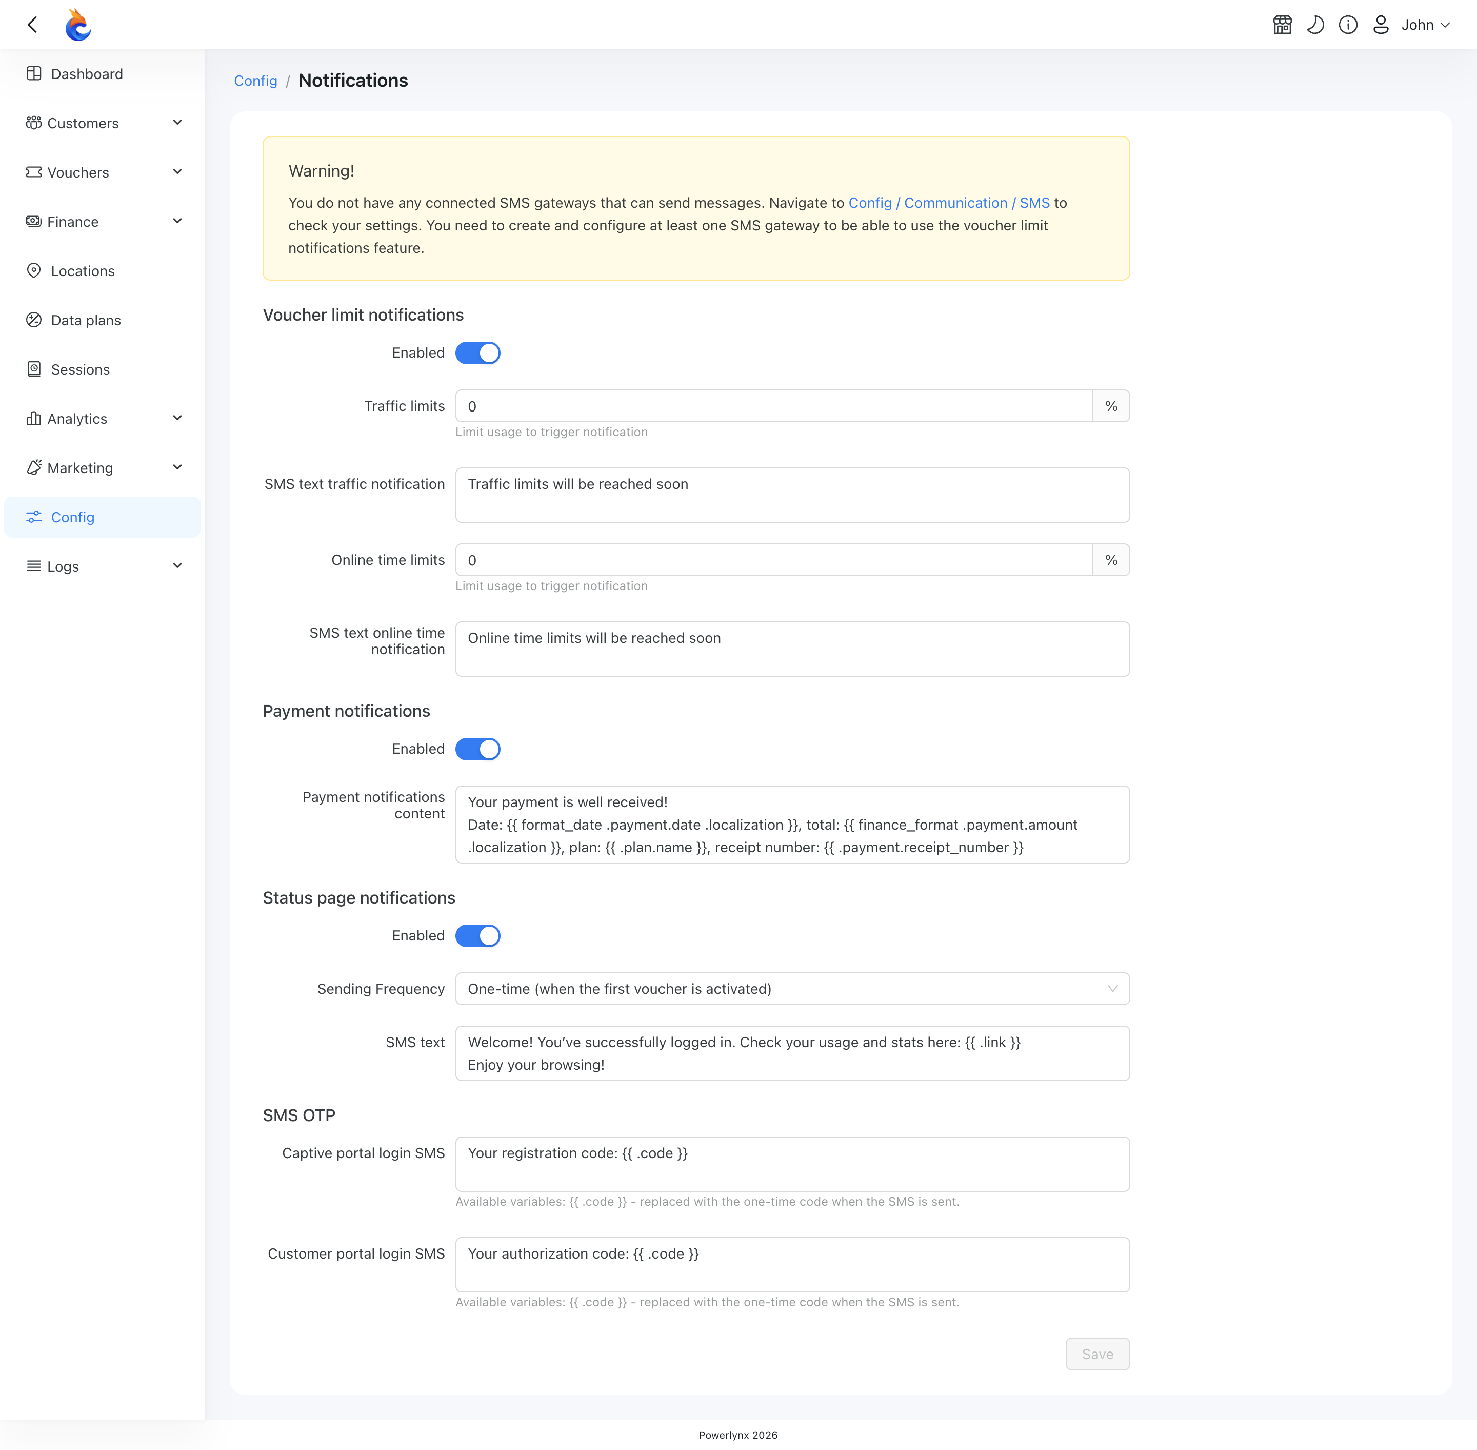Toggle dark mode moon icon
The width and height of the screenshot is (1477, 1450).
pos(1315,25)
